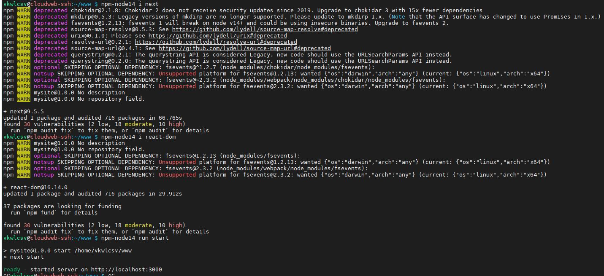Click the green "ready" status text
The image size is (604, 276).
coord(11,270)
